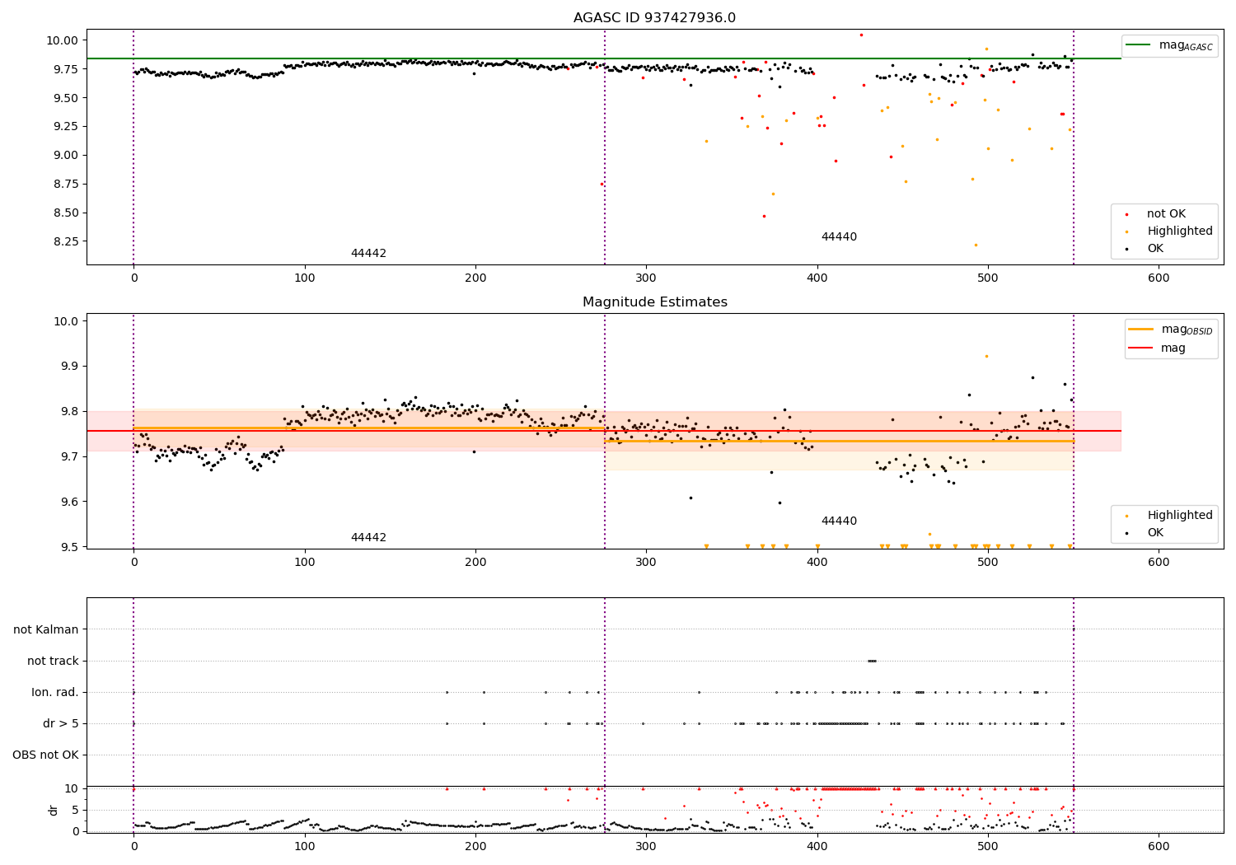
Task: Click "Highlighted" in the Magnitude Estimates legend
Action: (1180, 516)
